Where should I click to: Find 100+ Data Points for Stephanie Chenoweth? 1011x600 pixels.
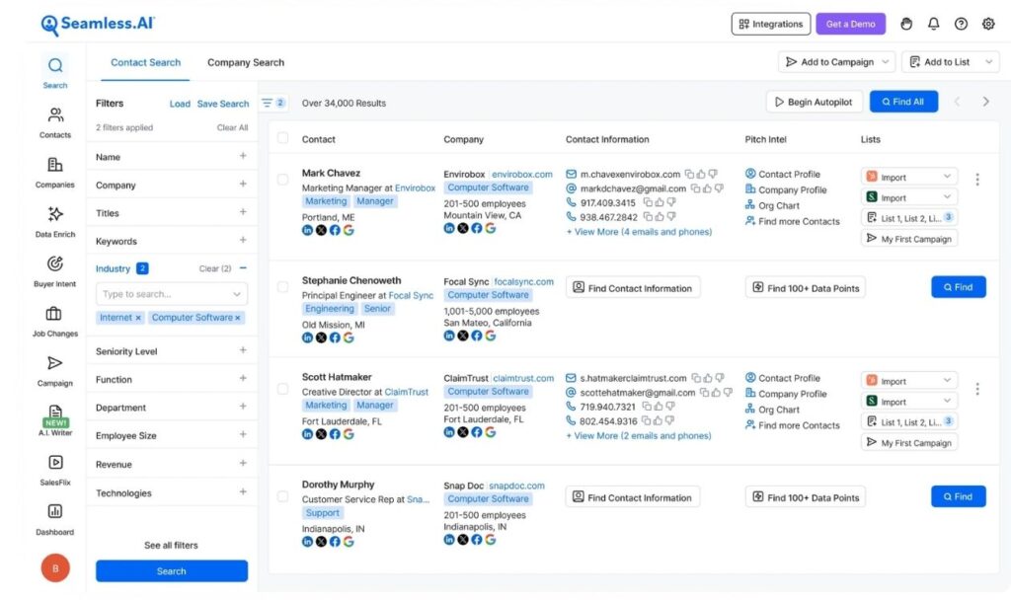pyautogui.click(x=806, y=287)
